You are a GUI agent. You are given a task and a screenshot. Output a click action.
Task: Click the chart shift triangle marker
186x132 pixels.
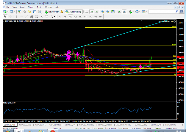tap(141, 20)
